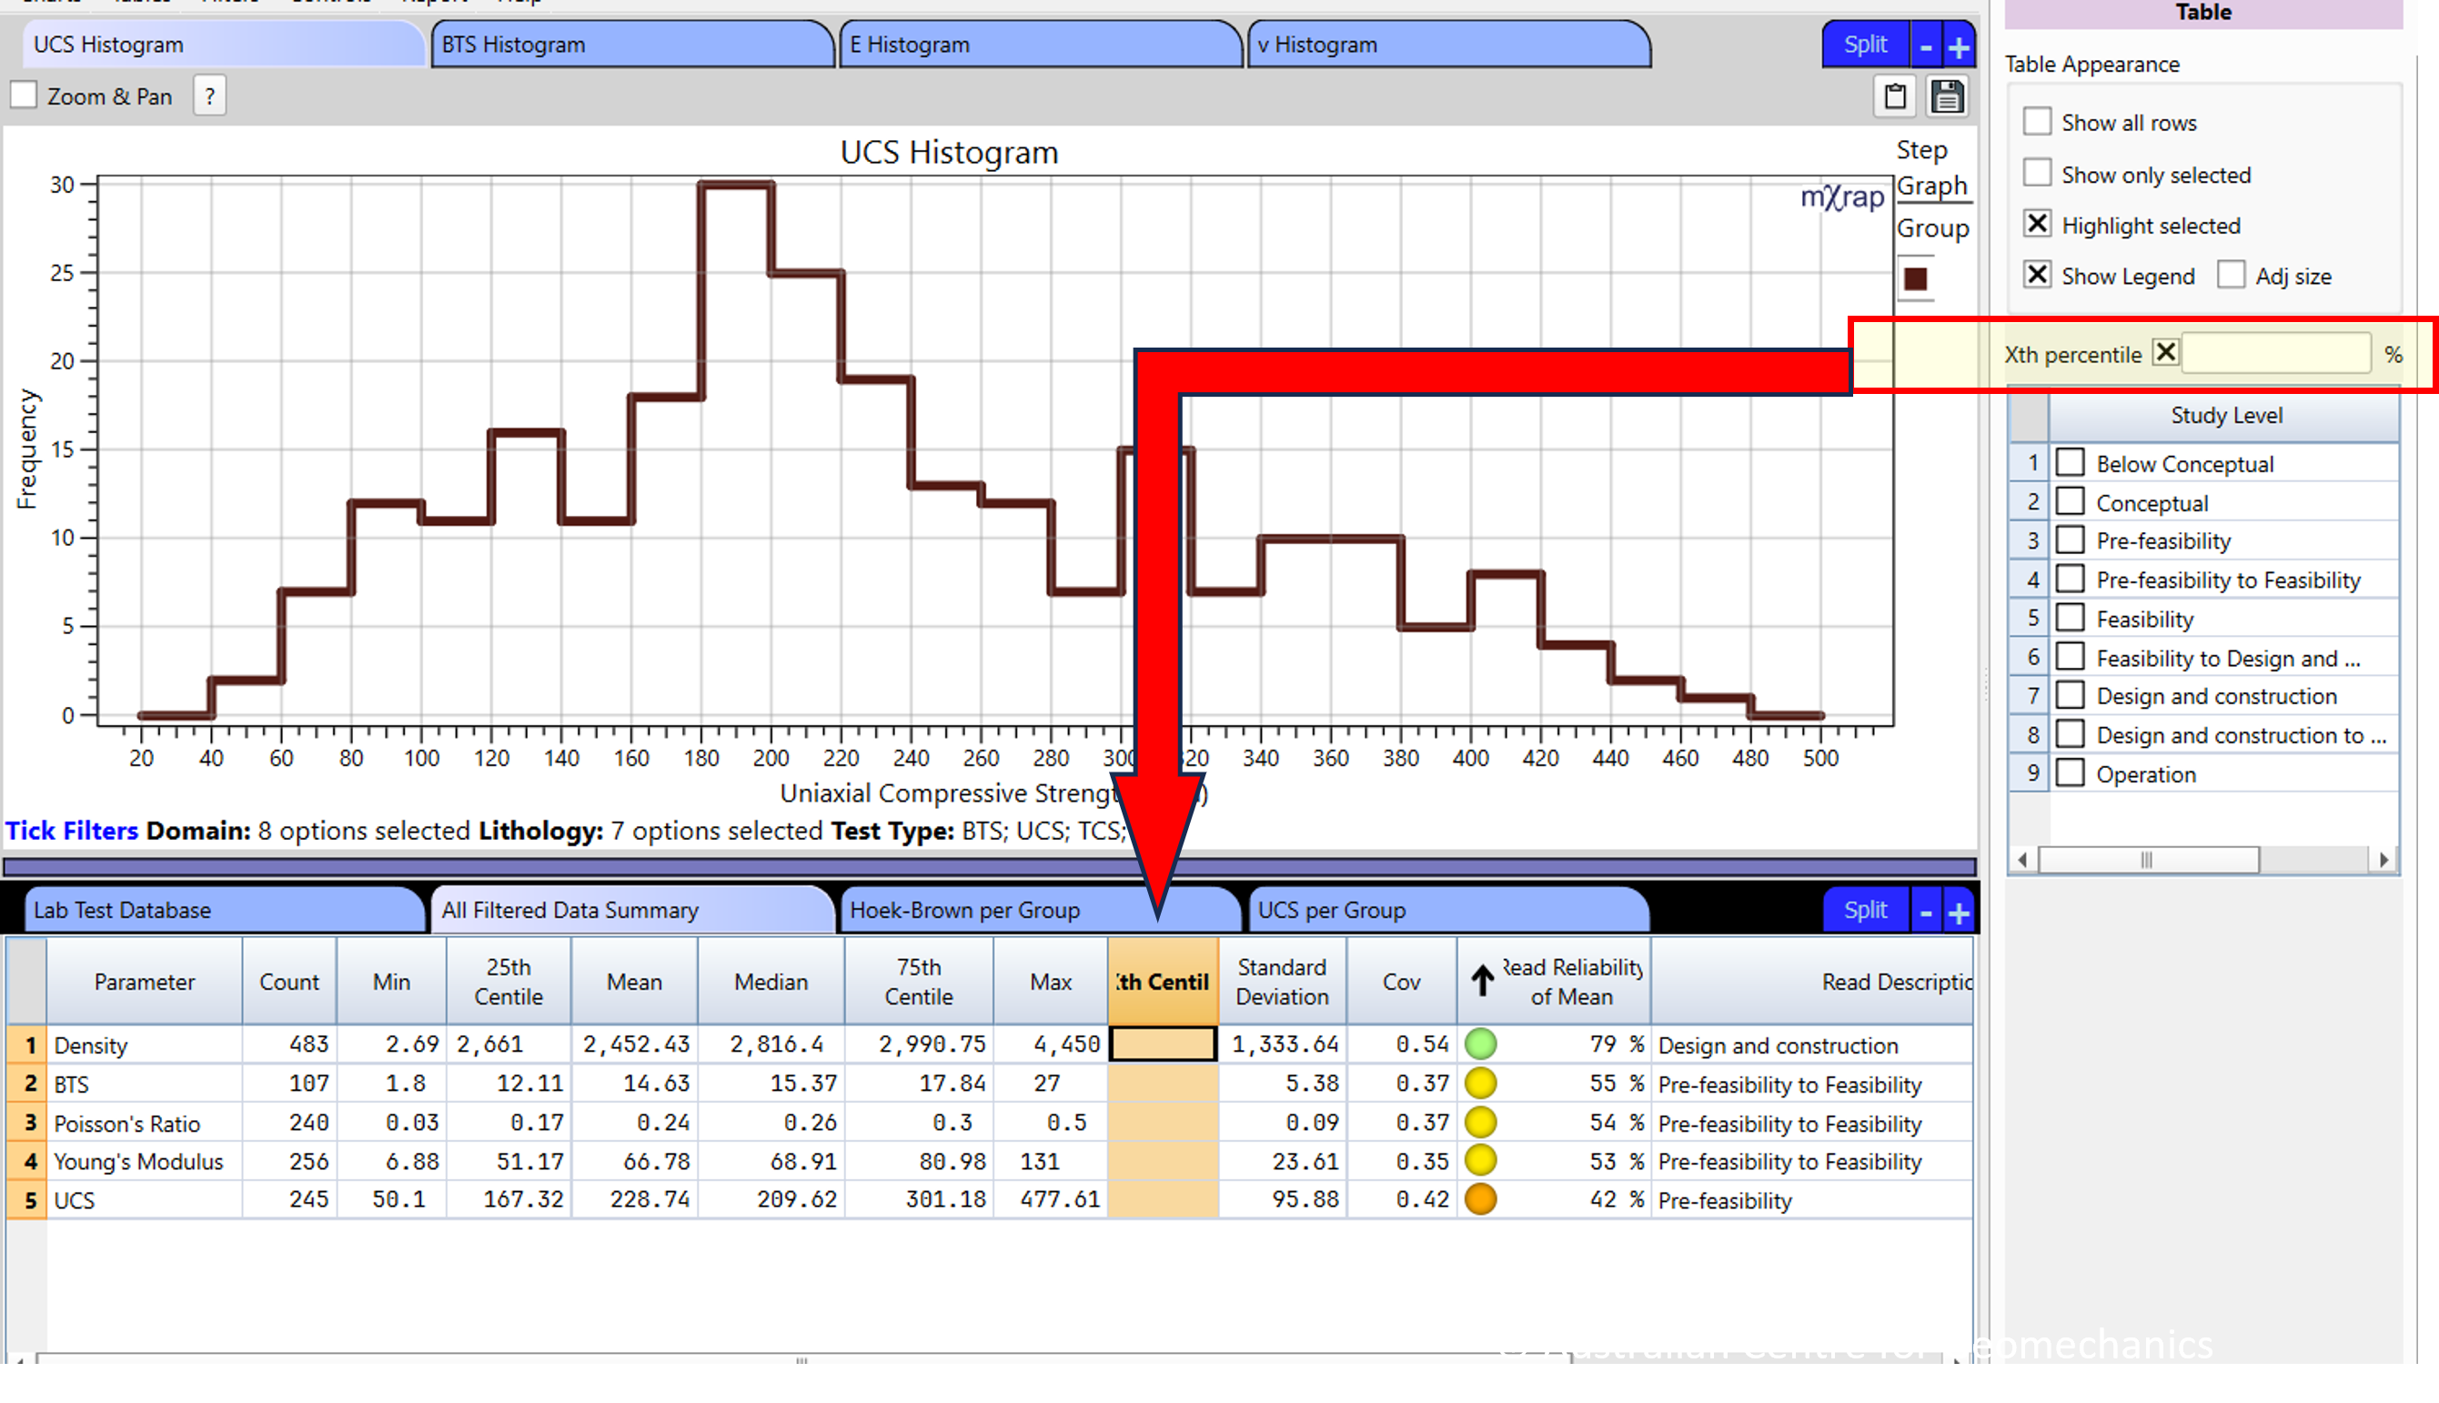Copy chart using the clipboard icon
Viewport: 2439px width, 1403px height.
pos(1894,96)
